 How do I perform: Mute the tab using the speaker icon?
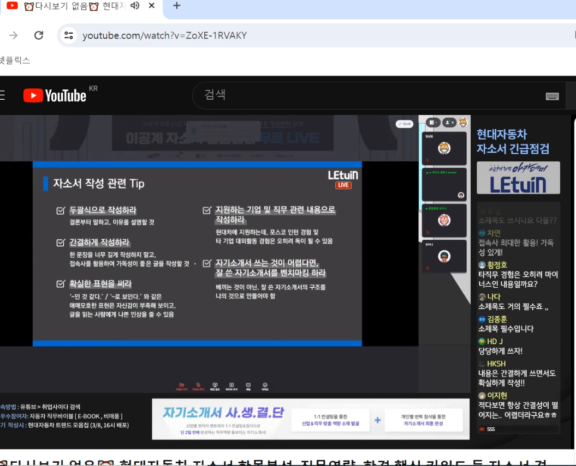pyautogui.click(x=135, y=6)
